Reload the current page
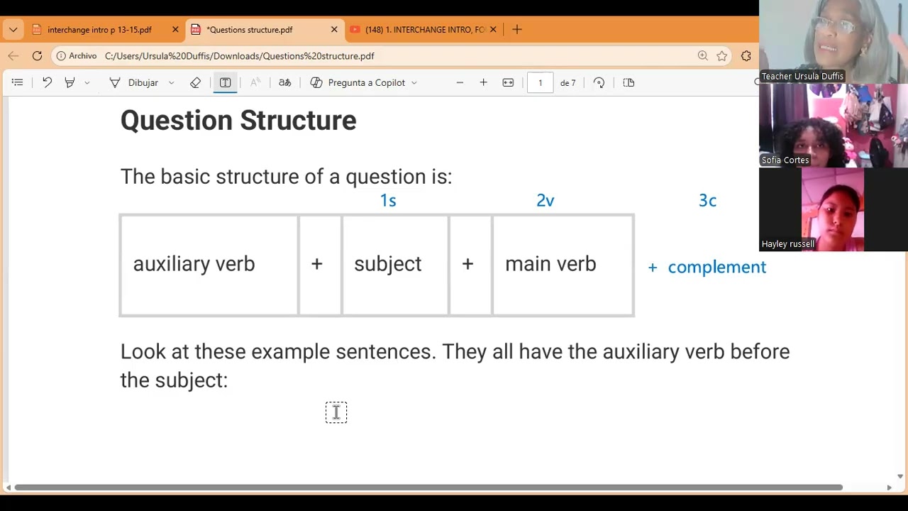Image resolution: width=908 pixels, height=511 pixels. [x=37, y=56]
